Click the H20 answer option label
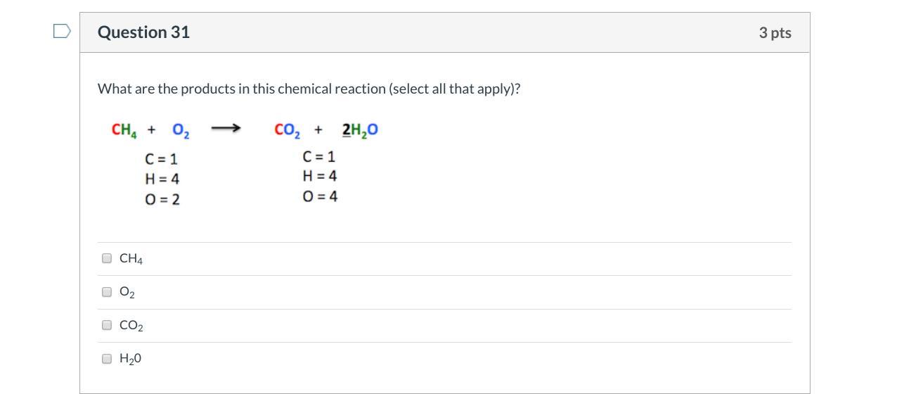The image size is (911, 394). click(130, 359)
